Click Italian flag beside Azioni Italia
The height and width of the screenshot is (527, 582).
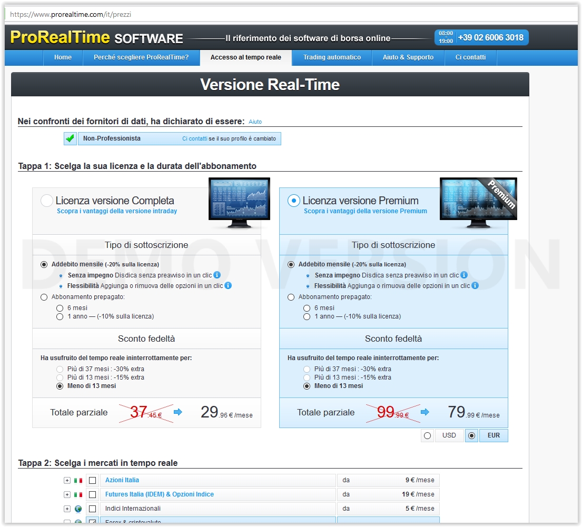[78, 481]
